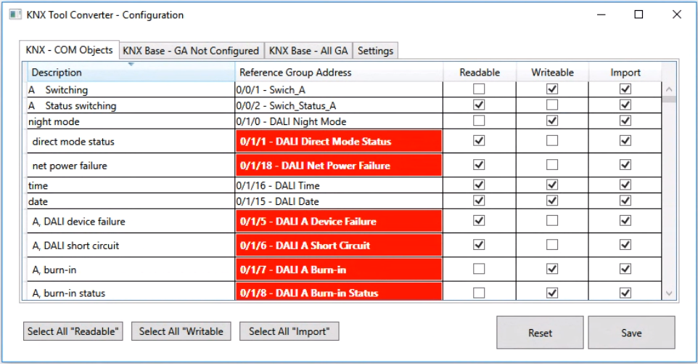Click Select All "Import" button

point(289,331)
